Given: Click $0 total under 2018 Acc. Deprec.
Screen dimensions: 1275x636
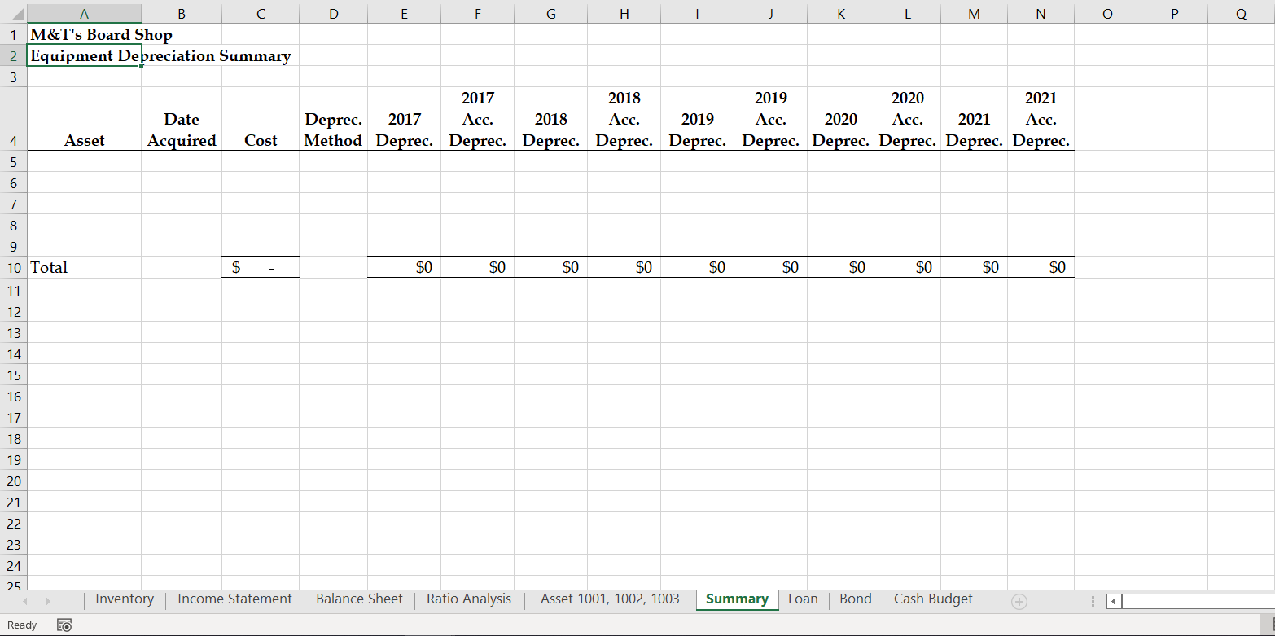Looking at the screenshot, I should click(x=624, y=268).
